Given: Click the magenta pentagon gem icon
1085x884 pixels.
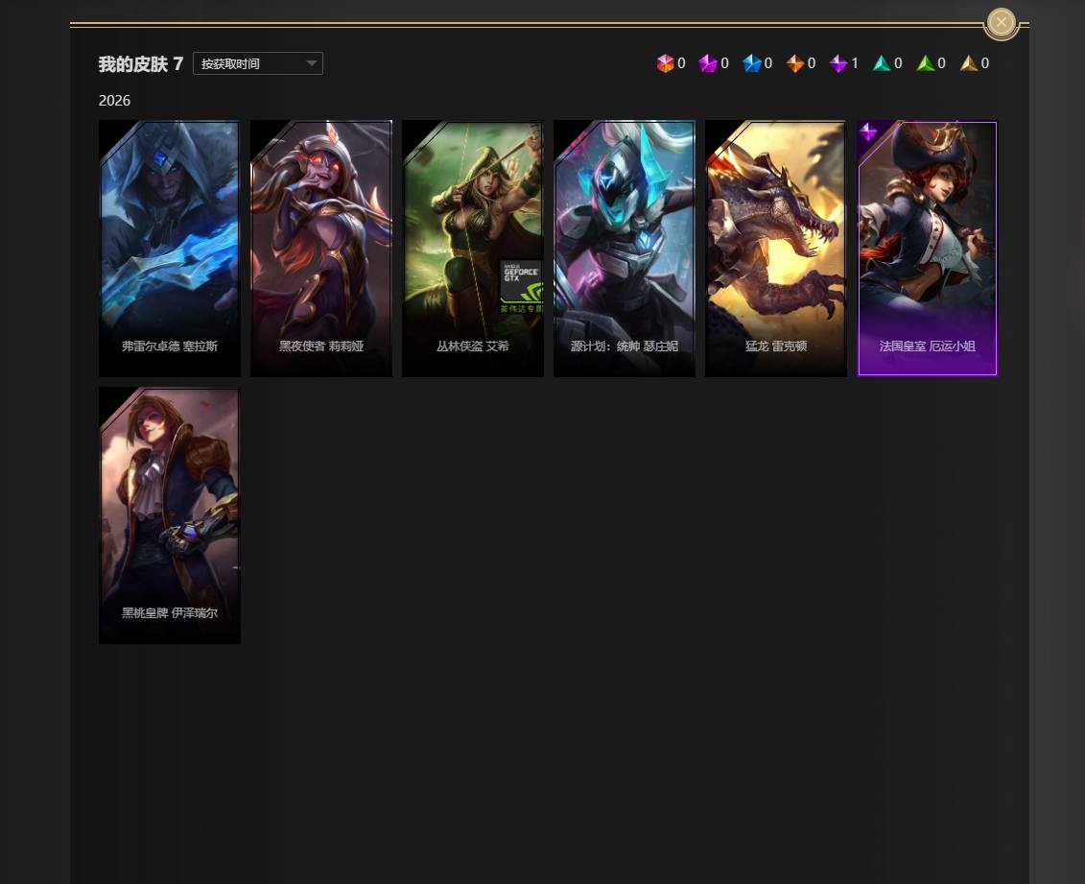Looking at the screenshot, I should point(708,63).
